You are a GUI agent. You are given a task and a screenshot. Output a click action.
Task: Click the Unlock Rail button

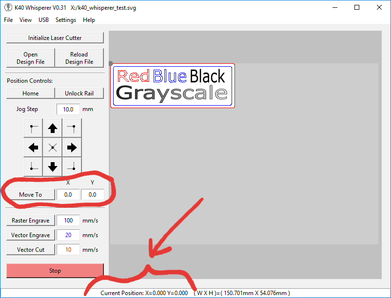tap(79, 93)
